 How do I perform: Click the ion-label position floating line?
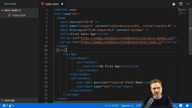pos(113,82)
